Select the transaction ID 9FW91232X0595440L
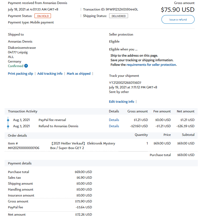The width and height of the screenshot is (200, 217). pos(122,9)
